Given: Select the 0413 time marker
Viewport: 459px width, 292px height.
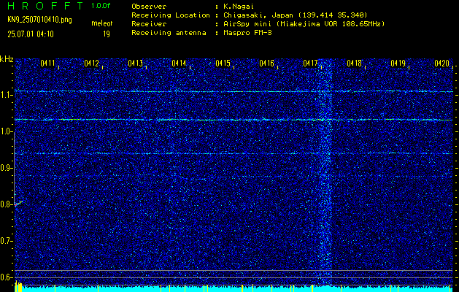Looking at the screenshot, I should click(135, 63).
